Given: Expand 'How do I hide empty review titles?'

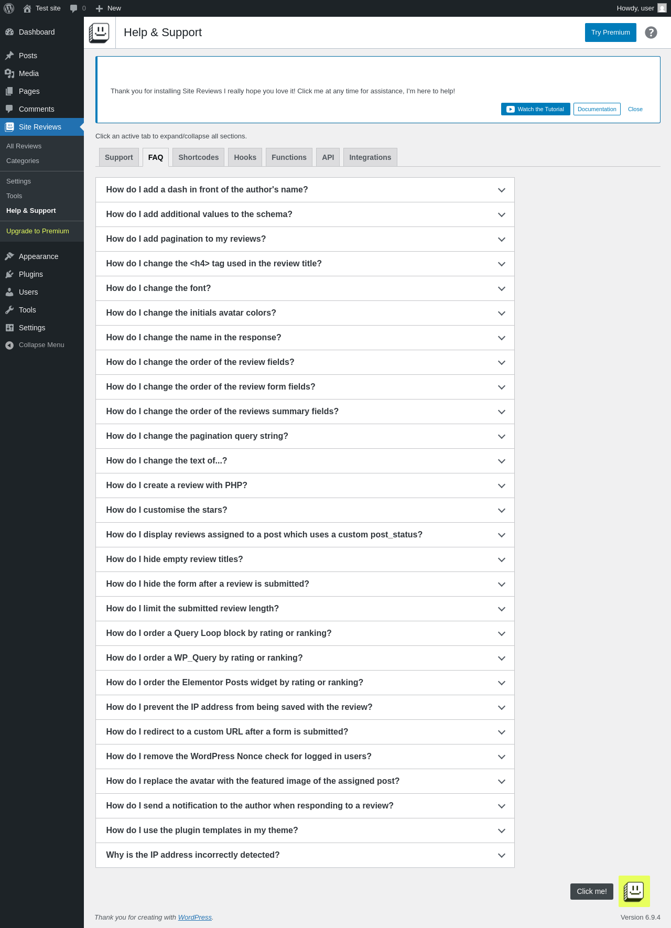Looking at the screenshot, I should (x=305, y=559).
